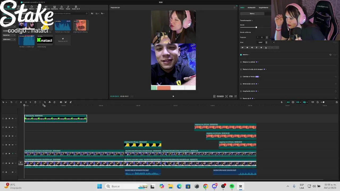Select the natacl clip on the timeline
Image resolution: width=340 pixels, height=191 pixels.
(56, 118)
